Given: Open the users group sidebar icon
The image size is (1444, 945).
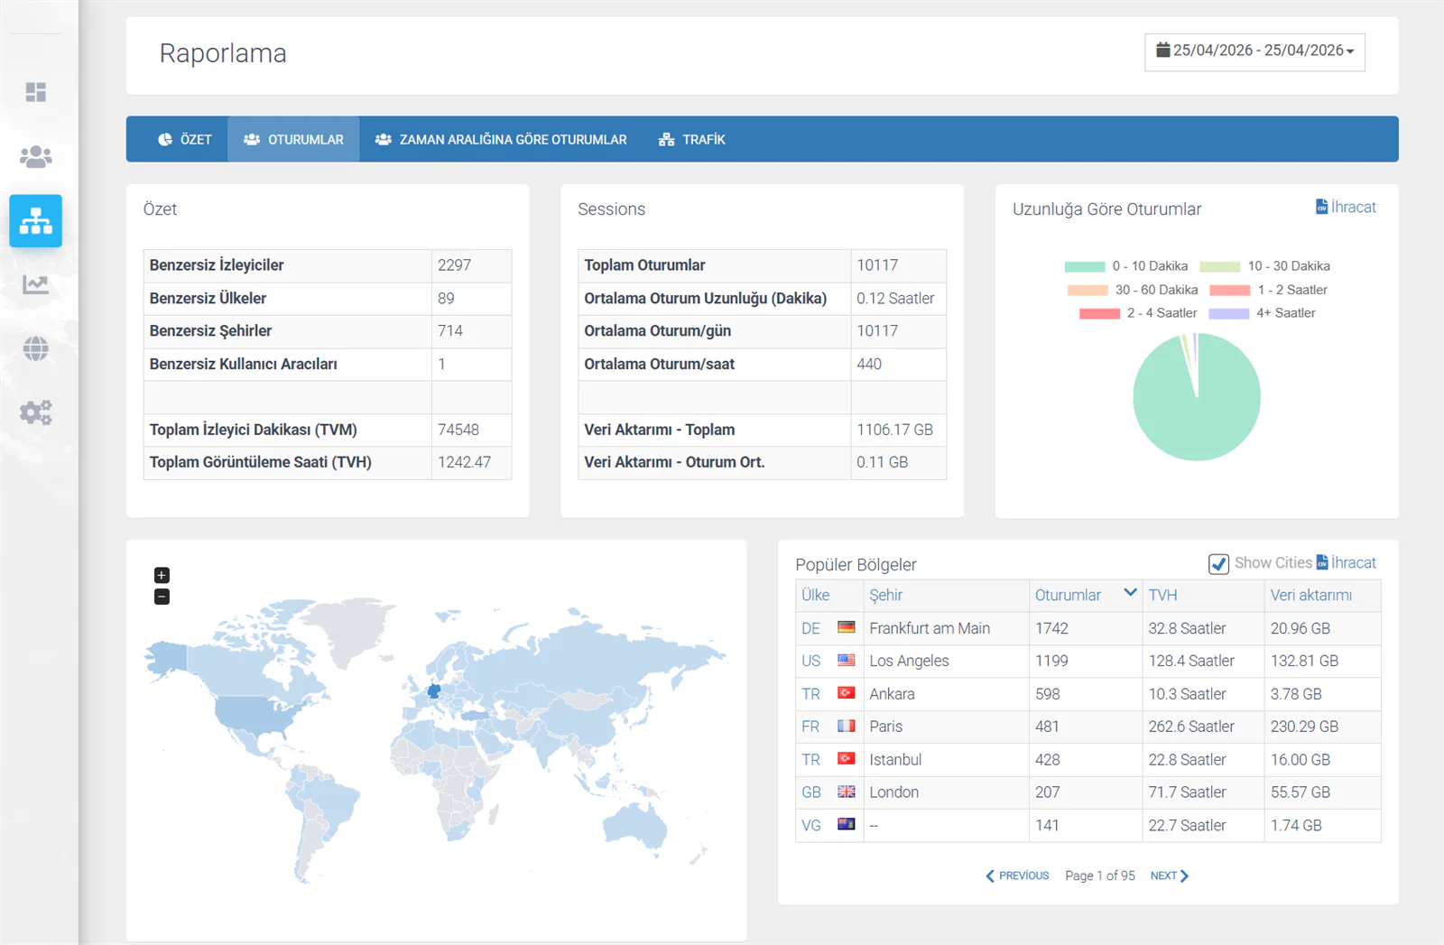Looking at the screenshot, I should tap(36, 157).
